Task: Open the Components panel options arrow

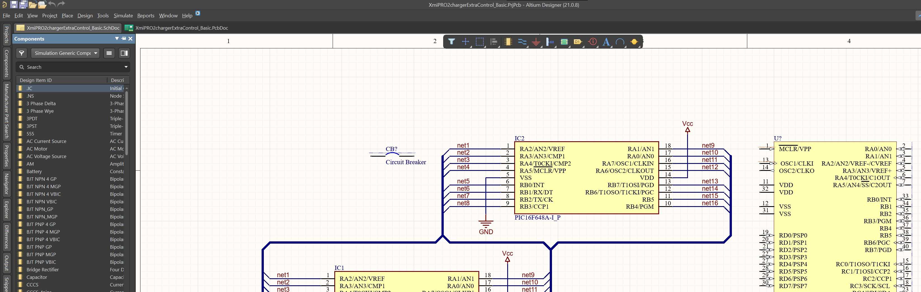Action: point(117,39)
